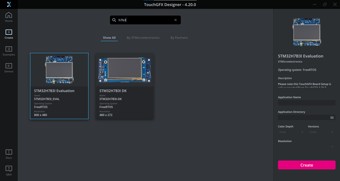The width and height of the screenshot is (340, 181).
Task: Click the TouchGFX X logo
Action: tap(9, 4)
